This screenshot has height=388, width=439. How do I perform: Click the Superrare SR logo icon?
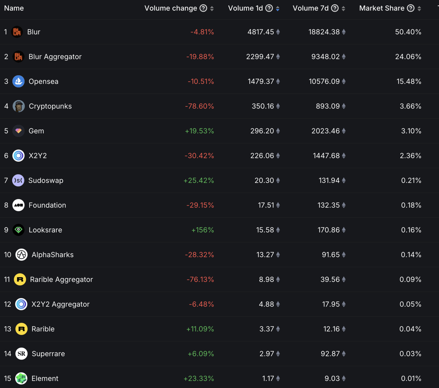coord(21,354)
